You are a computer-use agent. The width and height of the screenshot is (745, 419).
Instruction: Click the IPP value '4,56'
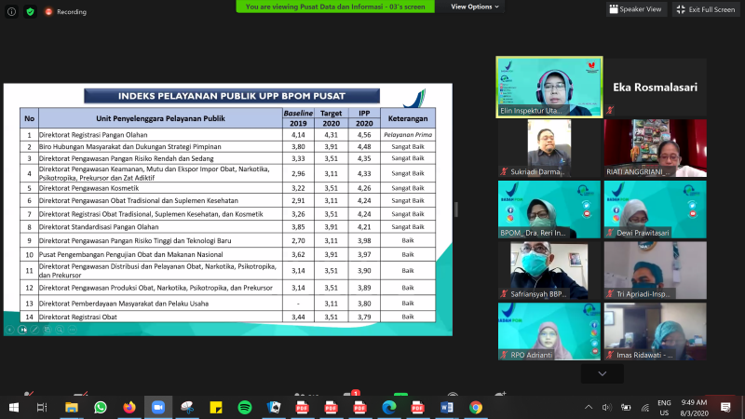364,135
